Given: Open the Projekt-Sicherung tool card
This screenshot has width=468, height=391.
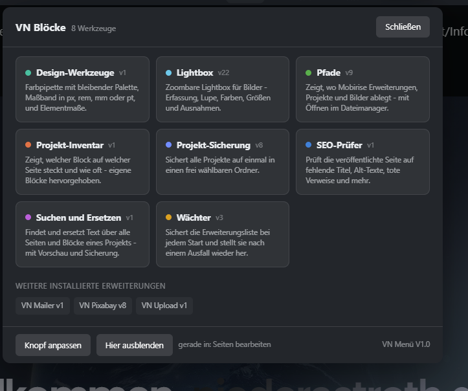Looking at the screenshot, I should click(x=223, y=162).
